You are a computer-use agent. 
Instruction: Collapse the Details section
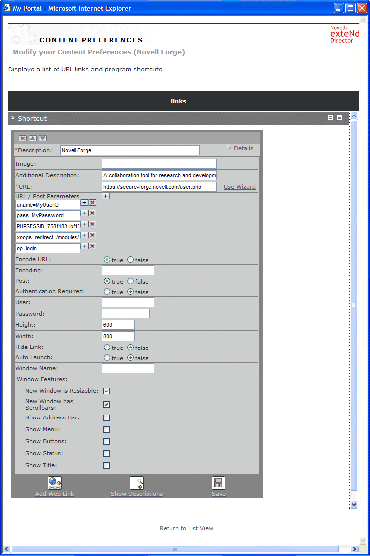[229, 147]
